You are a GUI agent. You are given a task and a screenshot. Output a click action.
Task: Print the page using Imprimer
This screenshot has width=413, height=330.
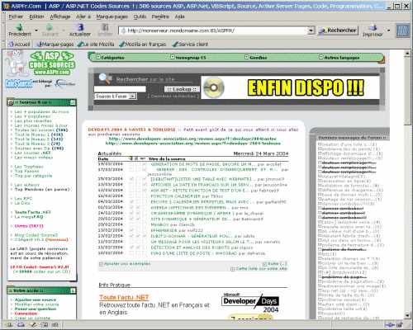point(373,31)
